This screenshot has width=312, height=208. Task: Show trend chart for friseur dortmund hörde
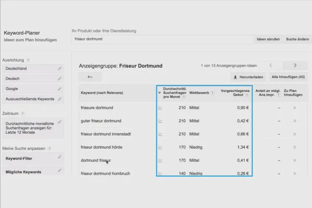pyautogui.click(x=160, y=147)
